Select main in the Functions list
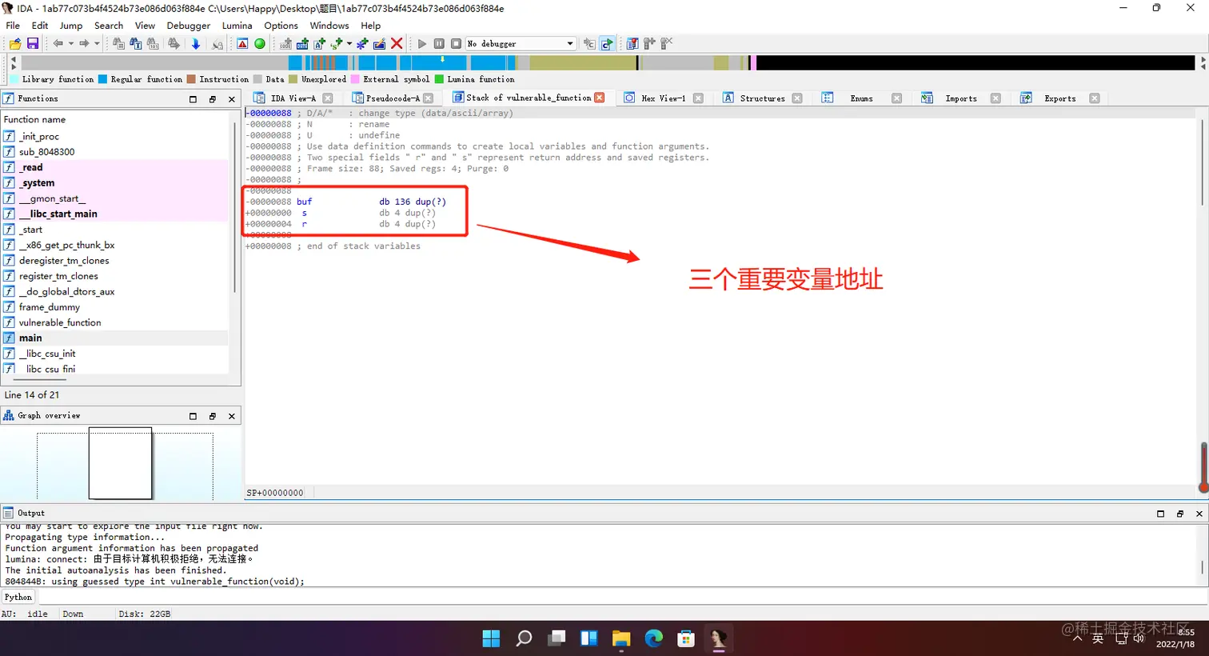This screenshot has height=656, width=1209. coord(115,338)
